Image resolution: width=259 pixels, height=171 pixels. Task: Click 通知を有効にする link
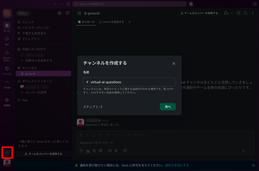(177, 165)
